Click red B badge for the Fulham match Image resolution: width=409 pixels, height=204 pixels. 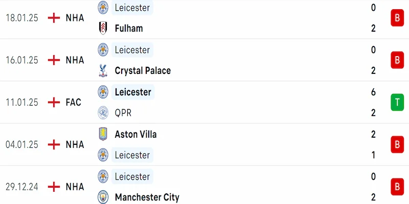tap(396, 18)
